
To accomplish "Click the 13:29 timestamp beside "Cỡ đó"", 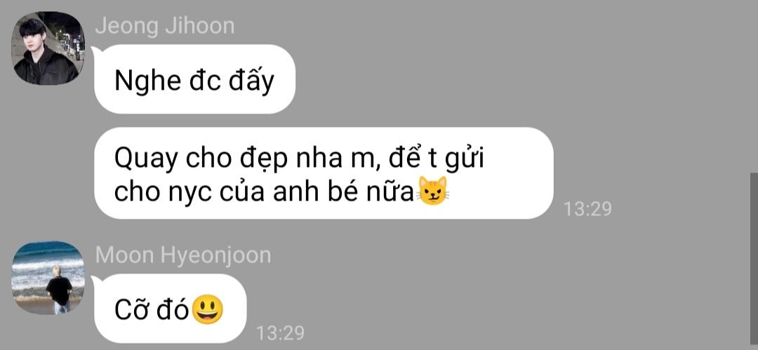I will 280,333.
